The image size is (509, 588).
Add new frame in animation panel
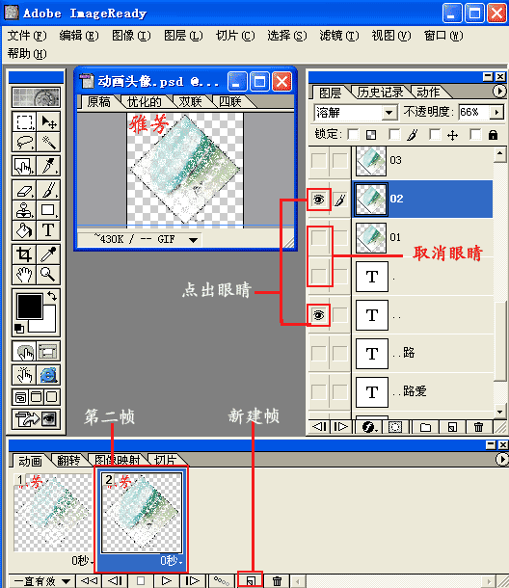click(x=251, y=581)
